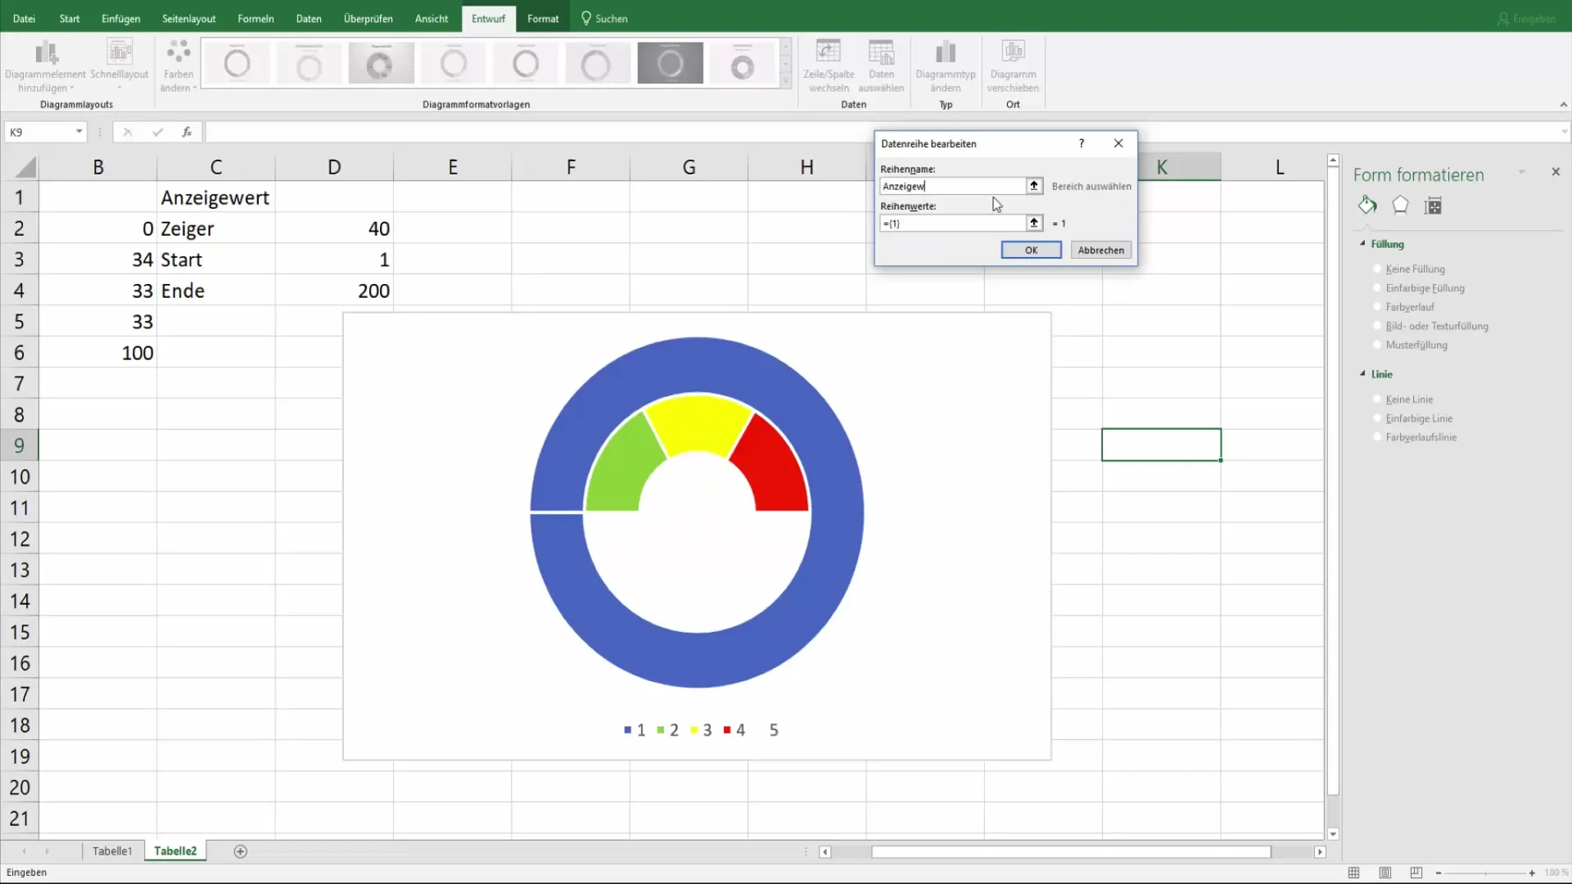Screen dimensions: 1572x884
Task: Switch to Normal view icon in status bar
Action: click(x=1353, y=873)
